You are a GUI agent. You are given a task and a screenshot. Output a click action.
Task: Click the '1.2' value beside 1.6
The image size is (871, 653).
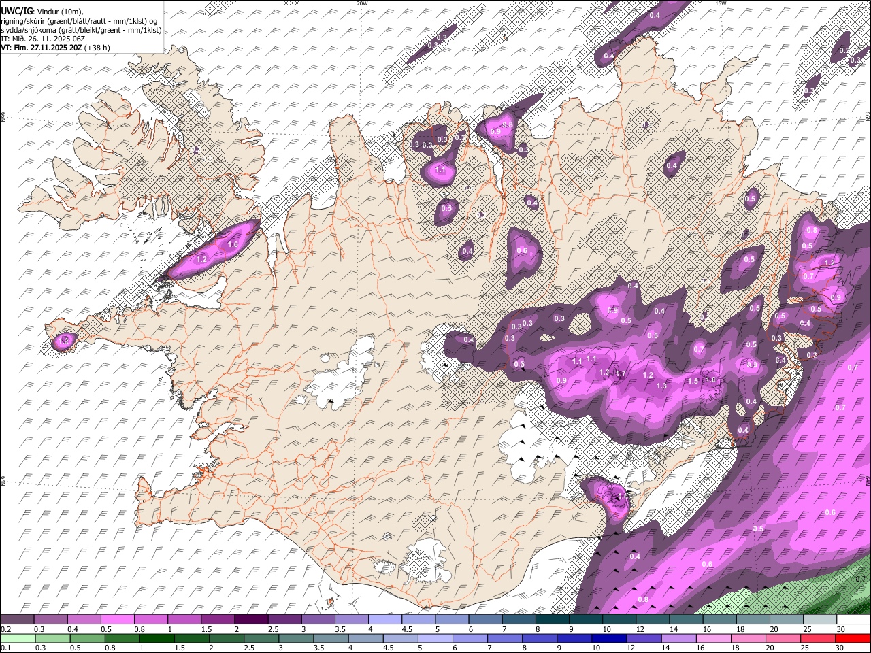(x=201, y=259)
